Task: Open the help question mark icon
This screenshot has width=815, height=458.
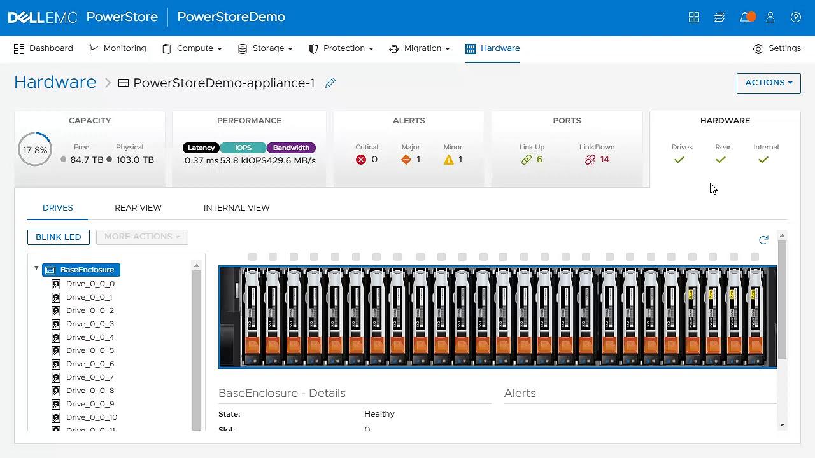Action: pos(796,17)
